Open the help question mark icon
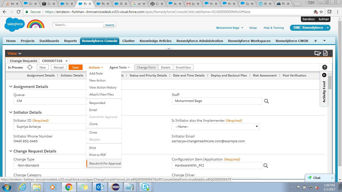 (325, 67)
